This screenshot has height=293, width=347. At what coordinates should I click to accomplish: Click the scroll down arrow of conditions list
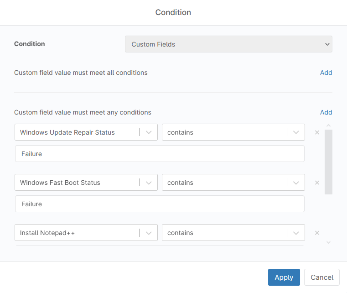328,242
